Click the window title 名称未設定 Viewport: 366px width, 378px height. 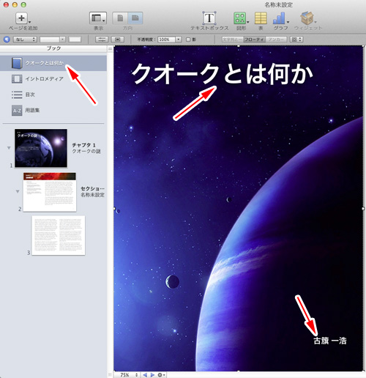click(x=278, y=4)
